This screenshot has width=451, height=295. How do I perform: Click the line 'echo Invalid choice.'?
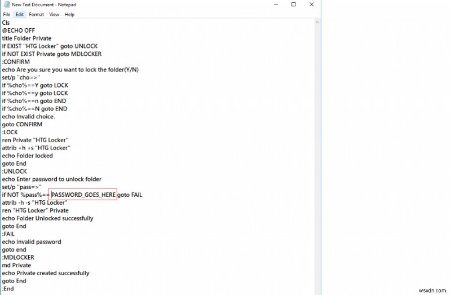point(28,117)
